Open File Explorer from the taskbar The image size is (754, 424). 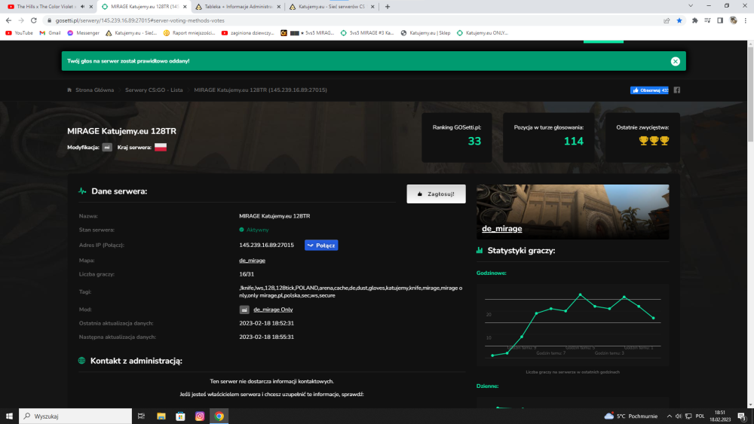(161, 416)
